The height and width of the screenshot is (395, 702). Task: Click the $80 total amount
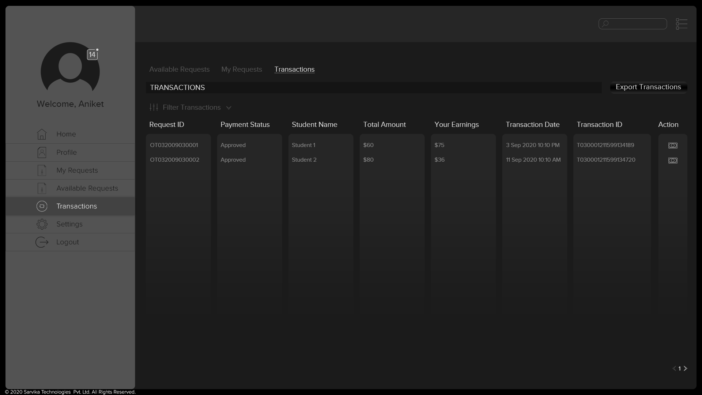[368, 160]
